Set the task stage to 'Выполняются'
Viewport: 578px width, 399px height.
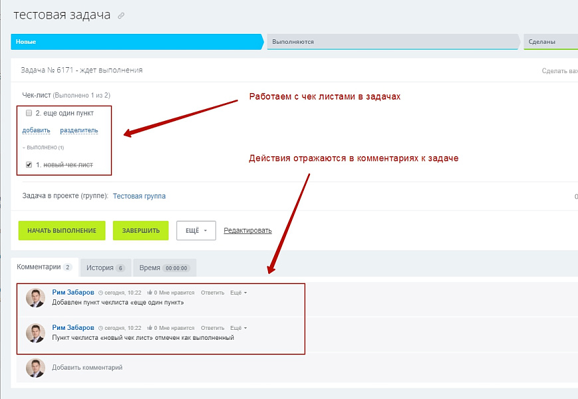(392, 42)
